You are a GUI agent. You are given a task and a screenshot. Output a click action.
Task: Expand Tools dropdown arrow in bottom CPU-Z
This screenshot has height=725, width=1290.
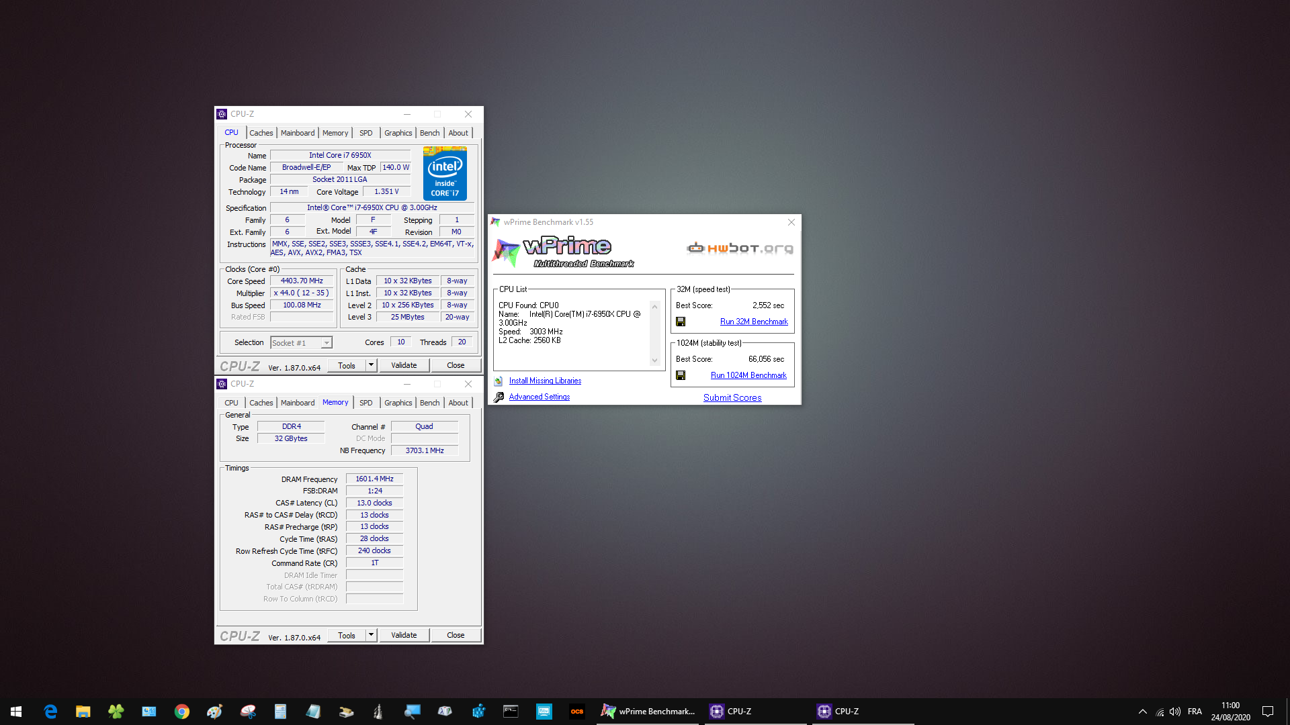pyautogui.click(x=371, y=635)
